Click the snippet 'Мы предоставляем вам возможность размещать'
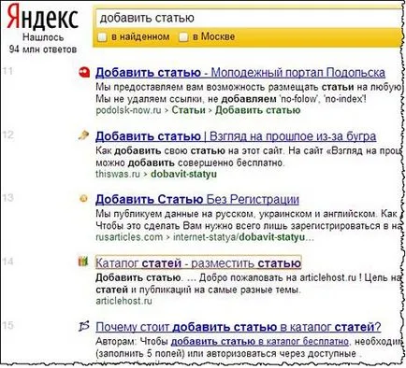Image resolution: width=406 pixels, height=368 pixels. point(207,87)
